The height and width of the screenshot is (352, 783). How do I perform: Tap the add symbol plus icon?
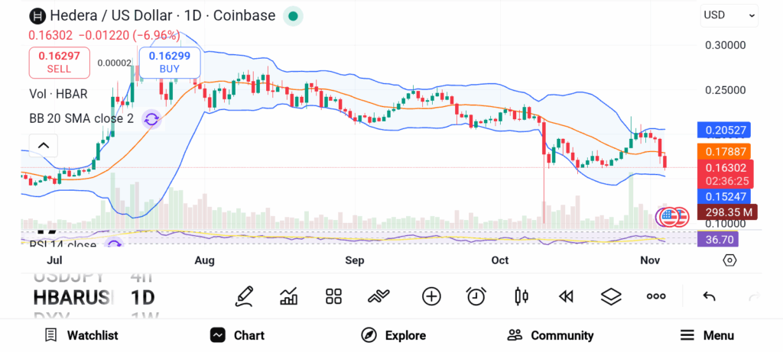click(431, 296)
